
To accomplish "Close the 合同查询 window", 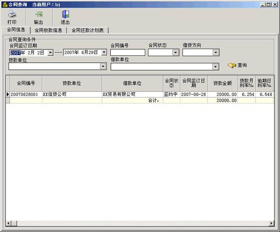I will (275, 5).
